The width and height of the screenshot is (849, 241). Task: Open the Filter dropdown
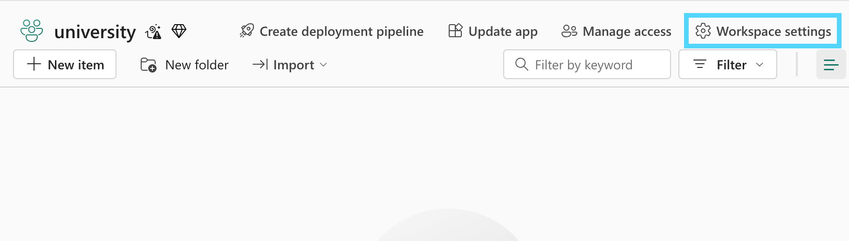[727, 65]
